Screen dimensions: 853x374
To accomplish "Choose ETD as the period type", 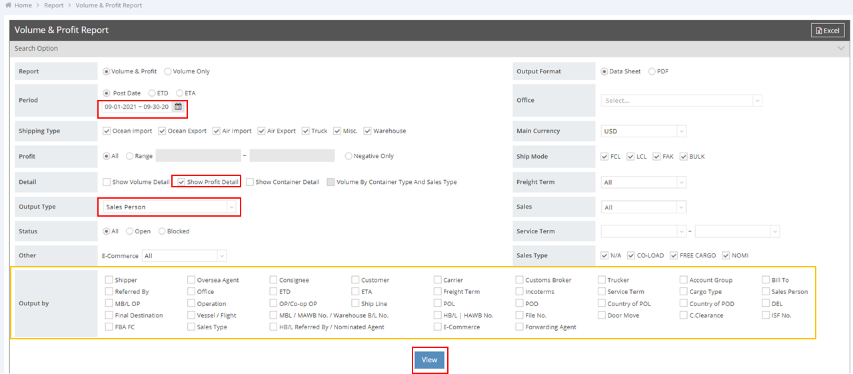I will tap(153, 93).
